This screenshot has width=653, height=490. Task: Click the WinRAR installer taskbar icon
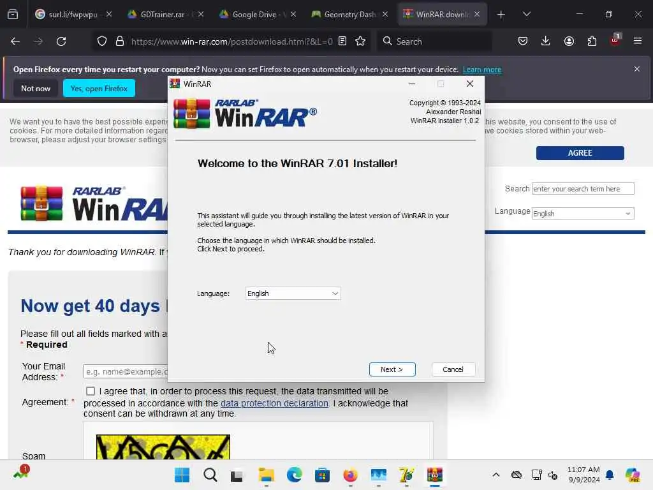coord(434,475)
